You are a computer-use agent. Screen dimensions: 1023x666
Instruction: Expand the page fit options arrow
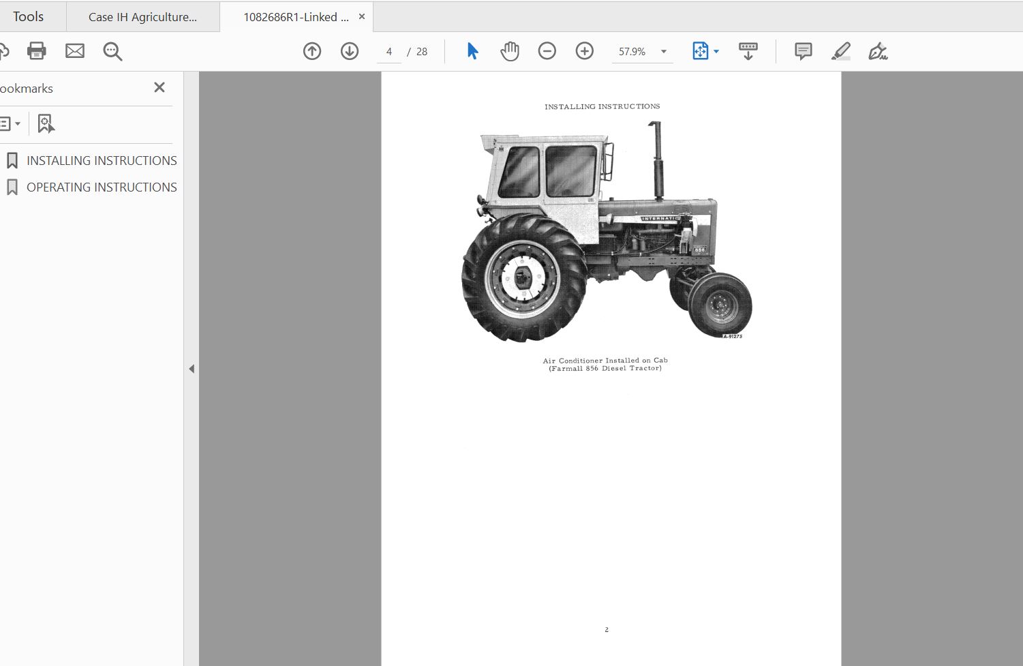(x=716, y=52)
